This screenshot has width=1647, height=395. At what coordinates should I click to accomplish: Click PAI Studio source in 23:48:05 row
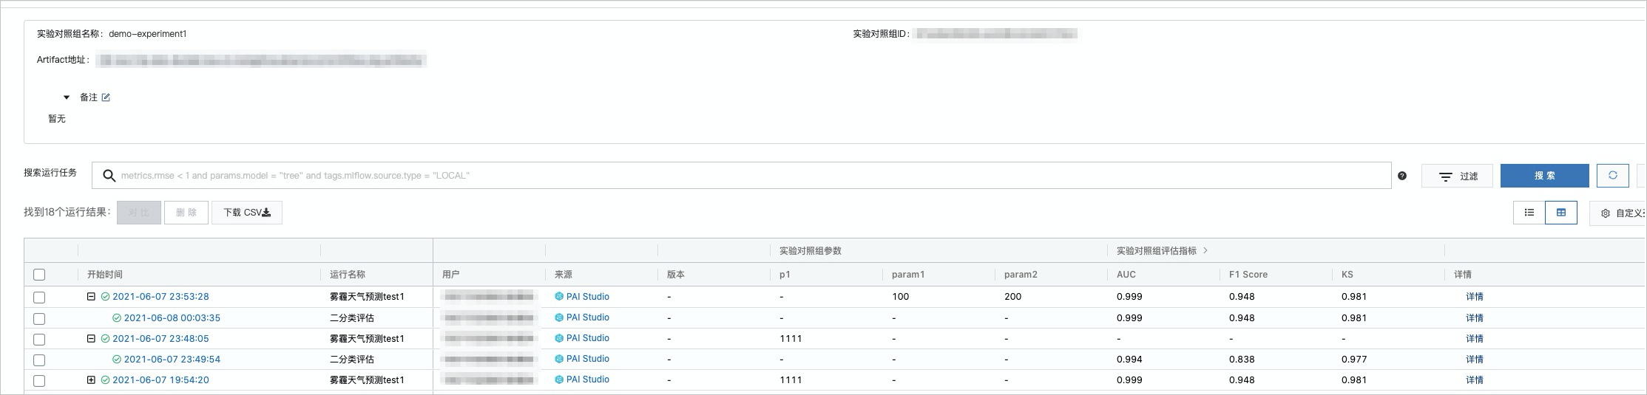pos(588,338)
